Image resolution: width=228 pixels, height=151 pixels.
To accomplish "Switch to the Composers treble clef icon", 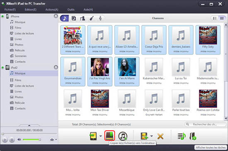I will 100,18.
